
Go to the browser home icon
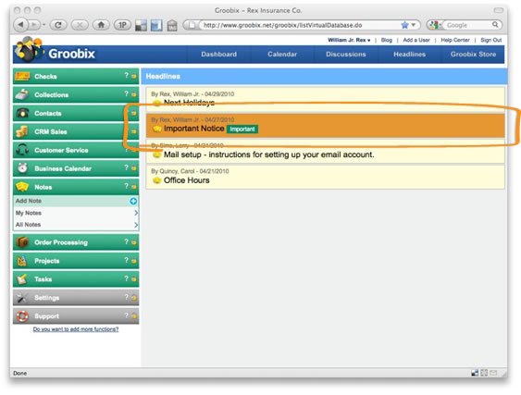[101, 25]
